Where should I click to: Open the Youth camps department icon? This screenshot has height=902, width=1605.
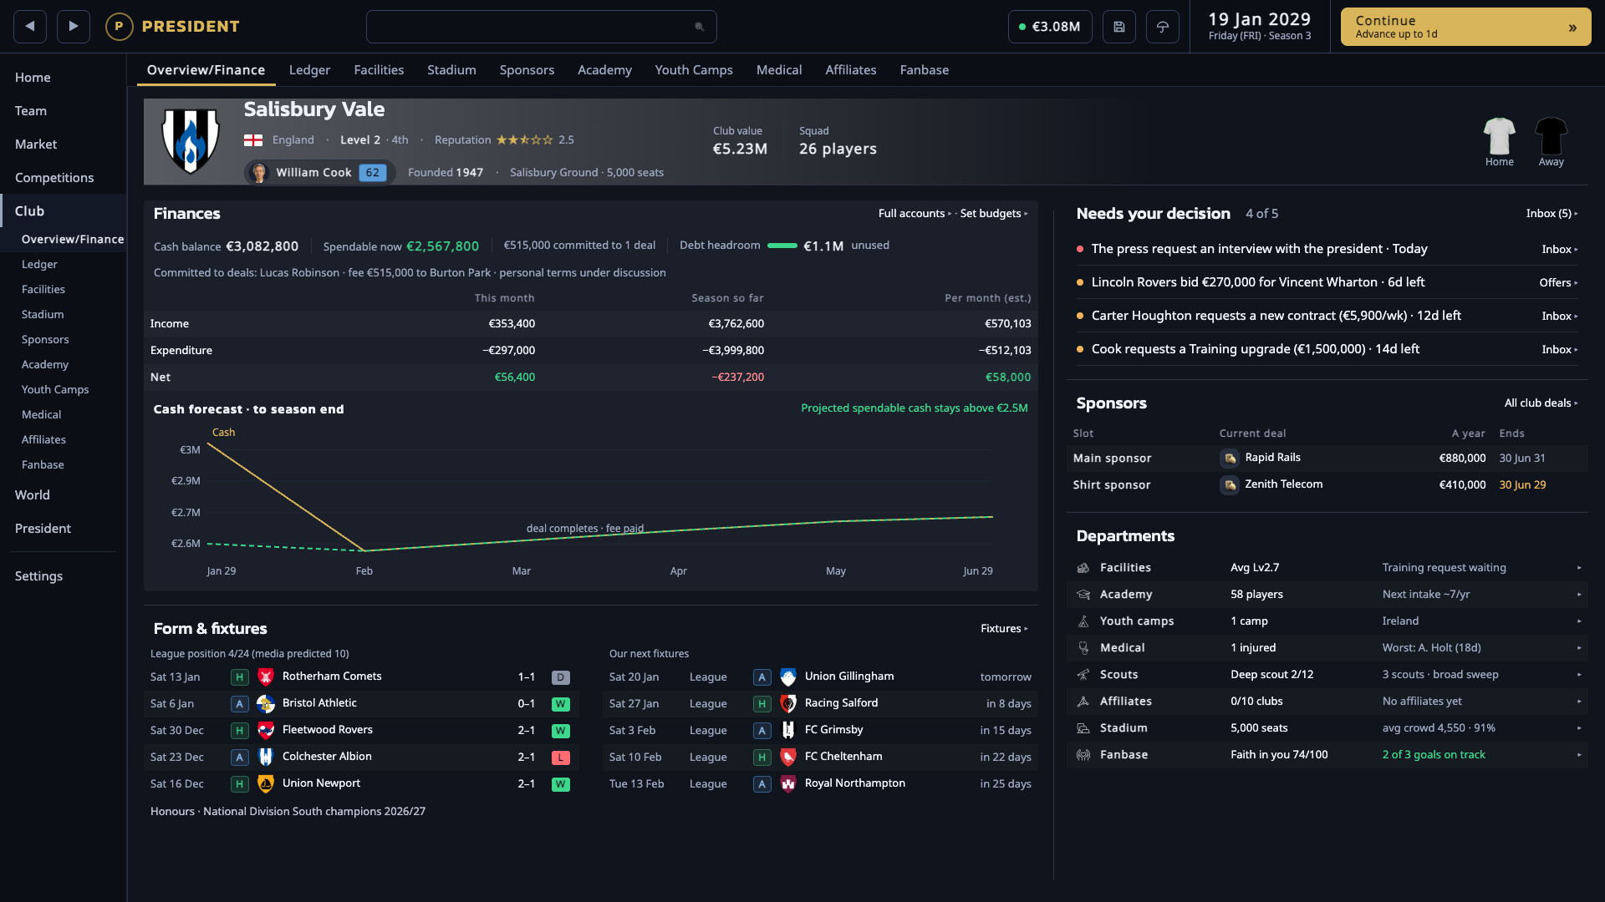point(1083,621)
